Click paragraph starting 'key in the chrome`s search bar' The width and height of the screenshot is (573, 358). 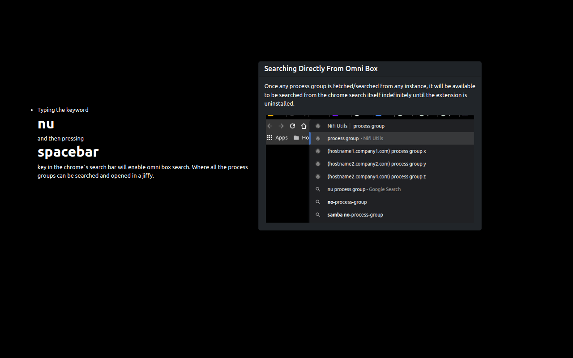tap(143, 171)
